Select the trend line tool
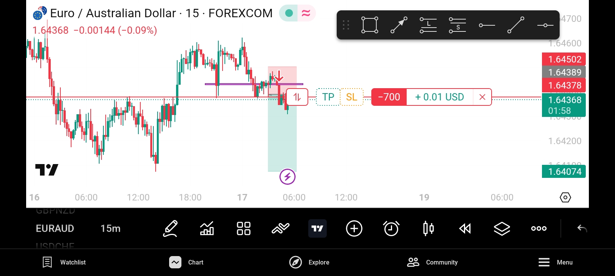The width and height of the screenshot is (615, 276). click(516, 25)
